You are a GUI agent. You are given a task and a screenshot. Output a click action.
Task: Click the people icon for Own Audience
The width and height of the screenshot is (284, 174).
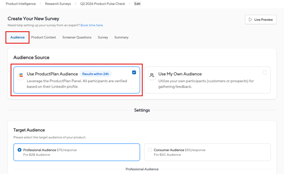point(152,75)
